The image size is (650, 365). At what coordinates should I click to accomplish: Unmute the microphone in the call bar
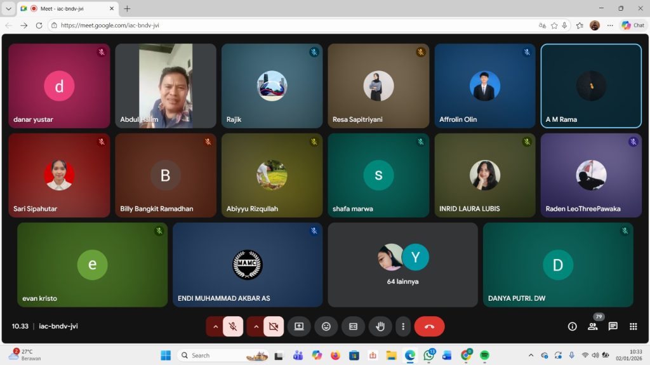pyautogui.click(x=233, y=326)
